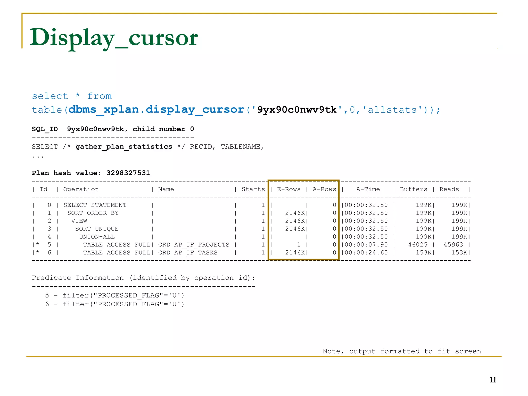The width and height of the screenshot is (528, 396).
Task: Click the 'UNION-ALL' operation
Action: tap(97, 237)
